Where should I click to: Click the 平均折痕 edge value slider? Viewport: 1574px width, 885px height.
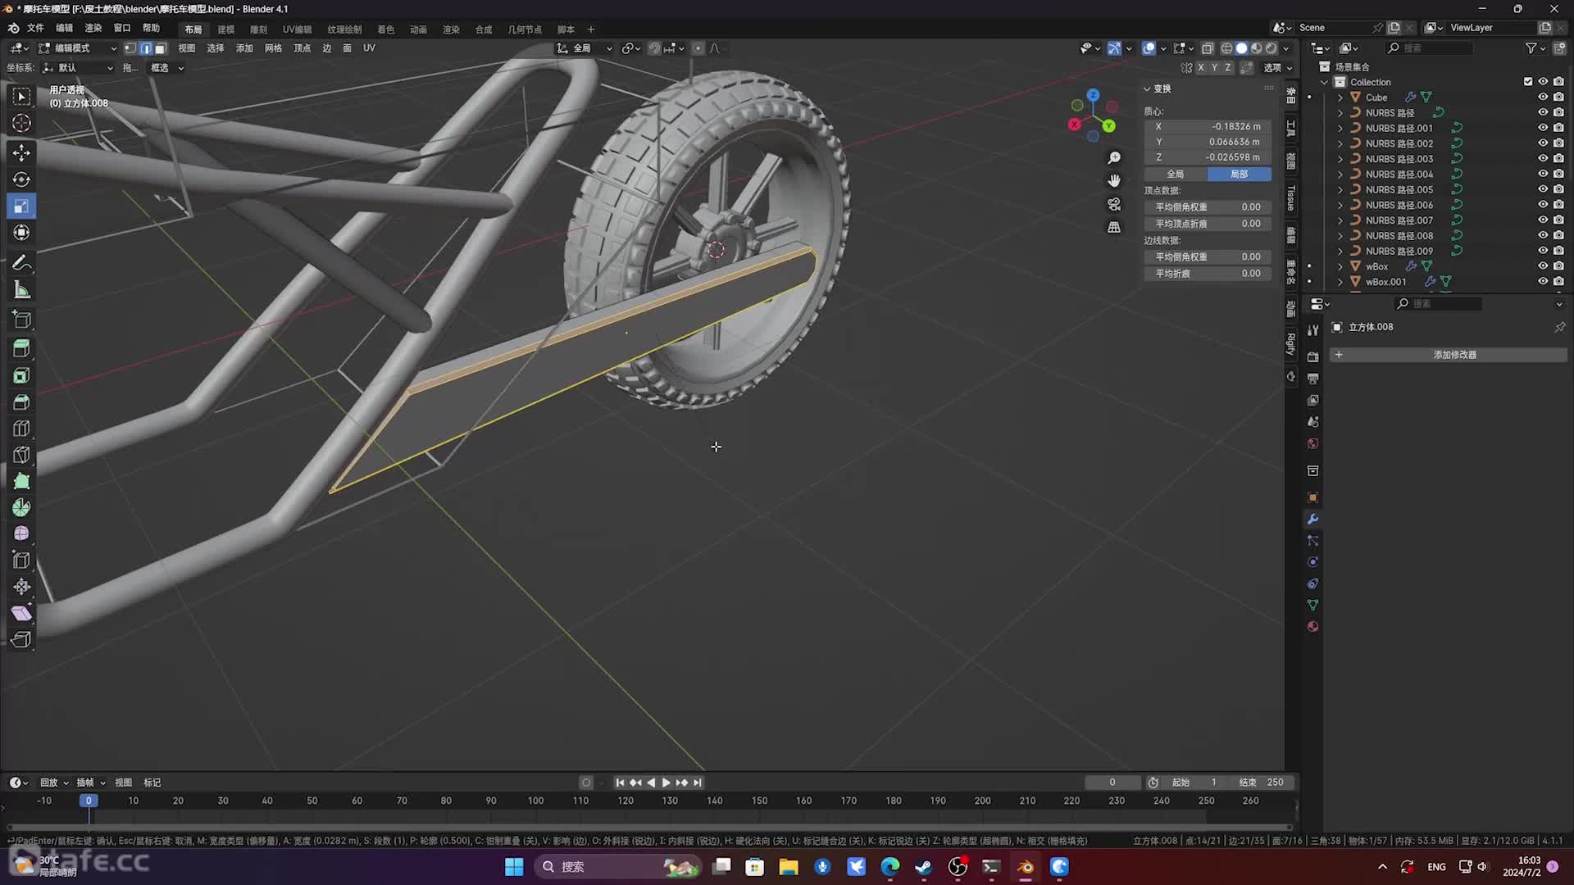(x=1208, y=274)
